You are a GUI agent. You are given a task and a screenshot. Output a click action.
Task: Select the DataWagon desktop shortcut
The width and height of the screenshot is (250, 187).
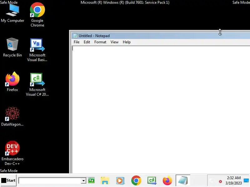(12, 116)
